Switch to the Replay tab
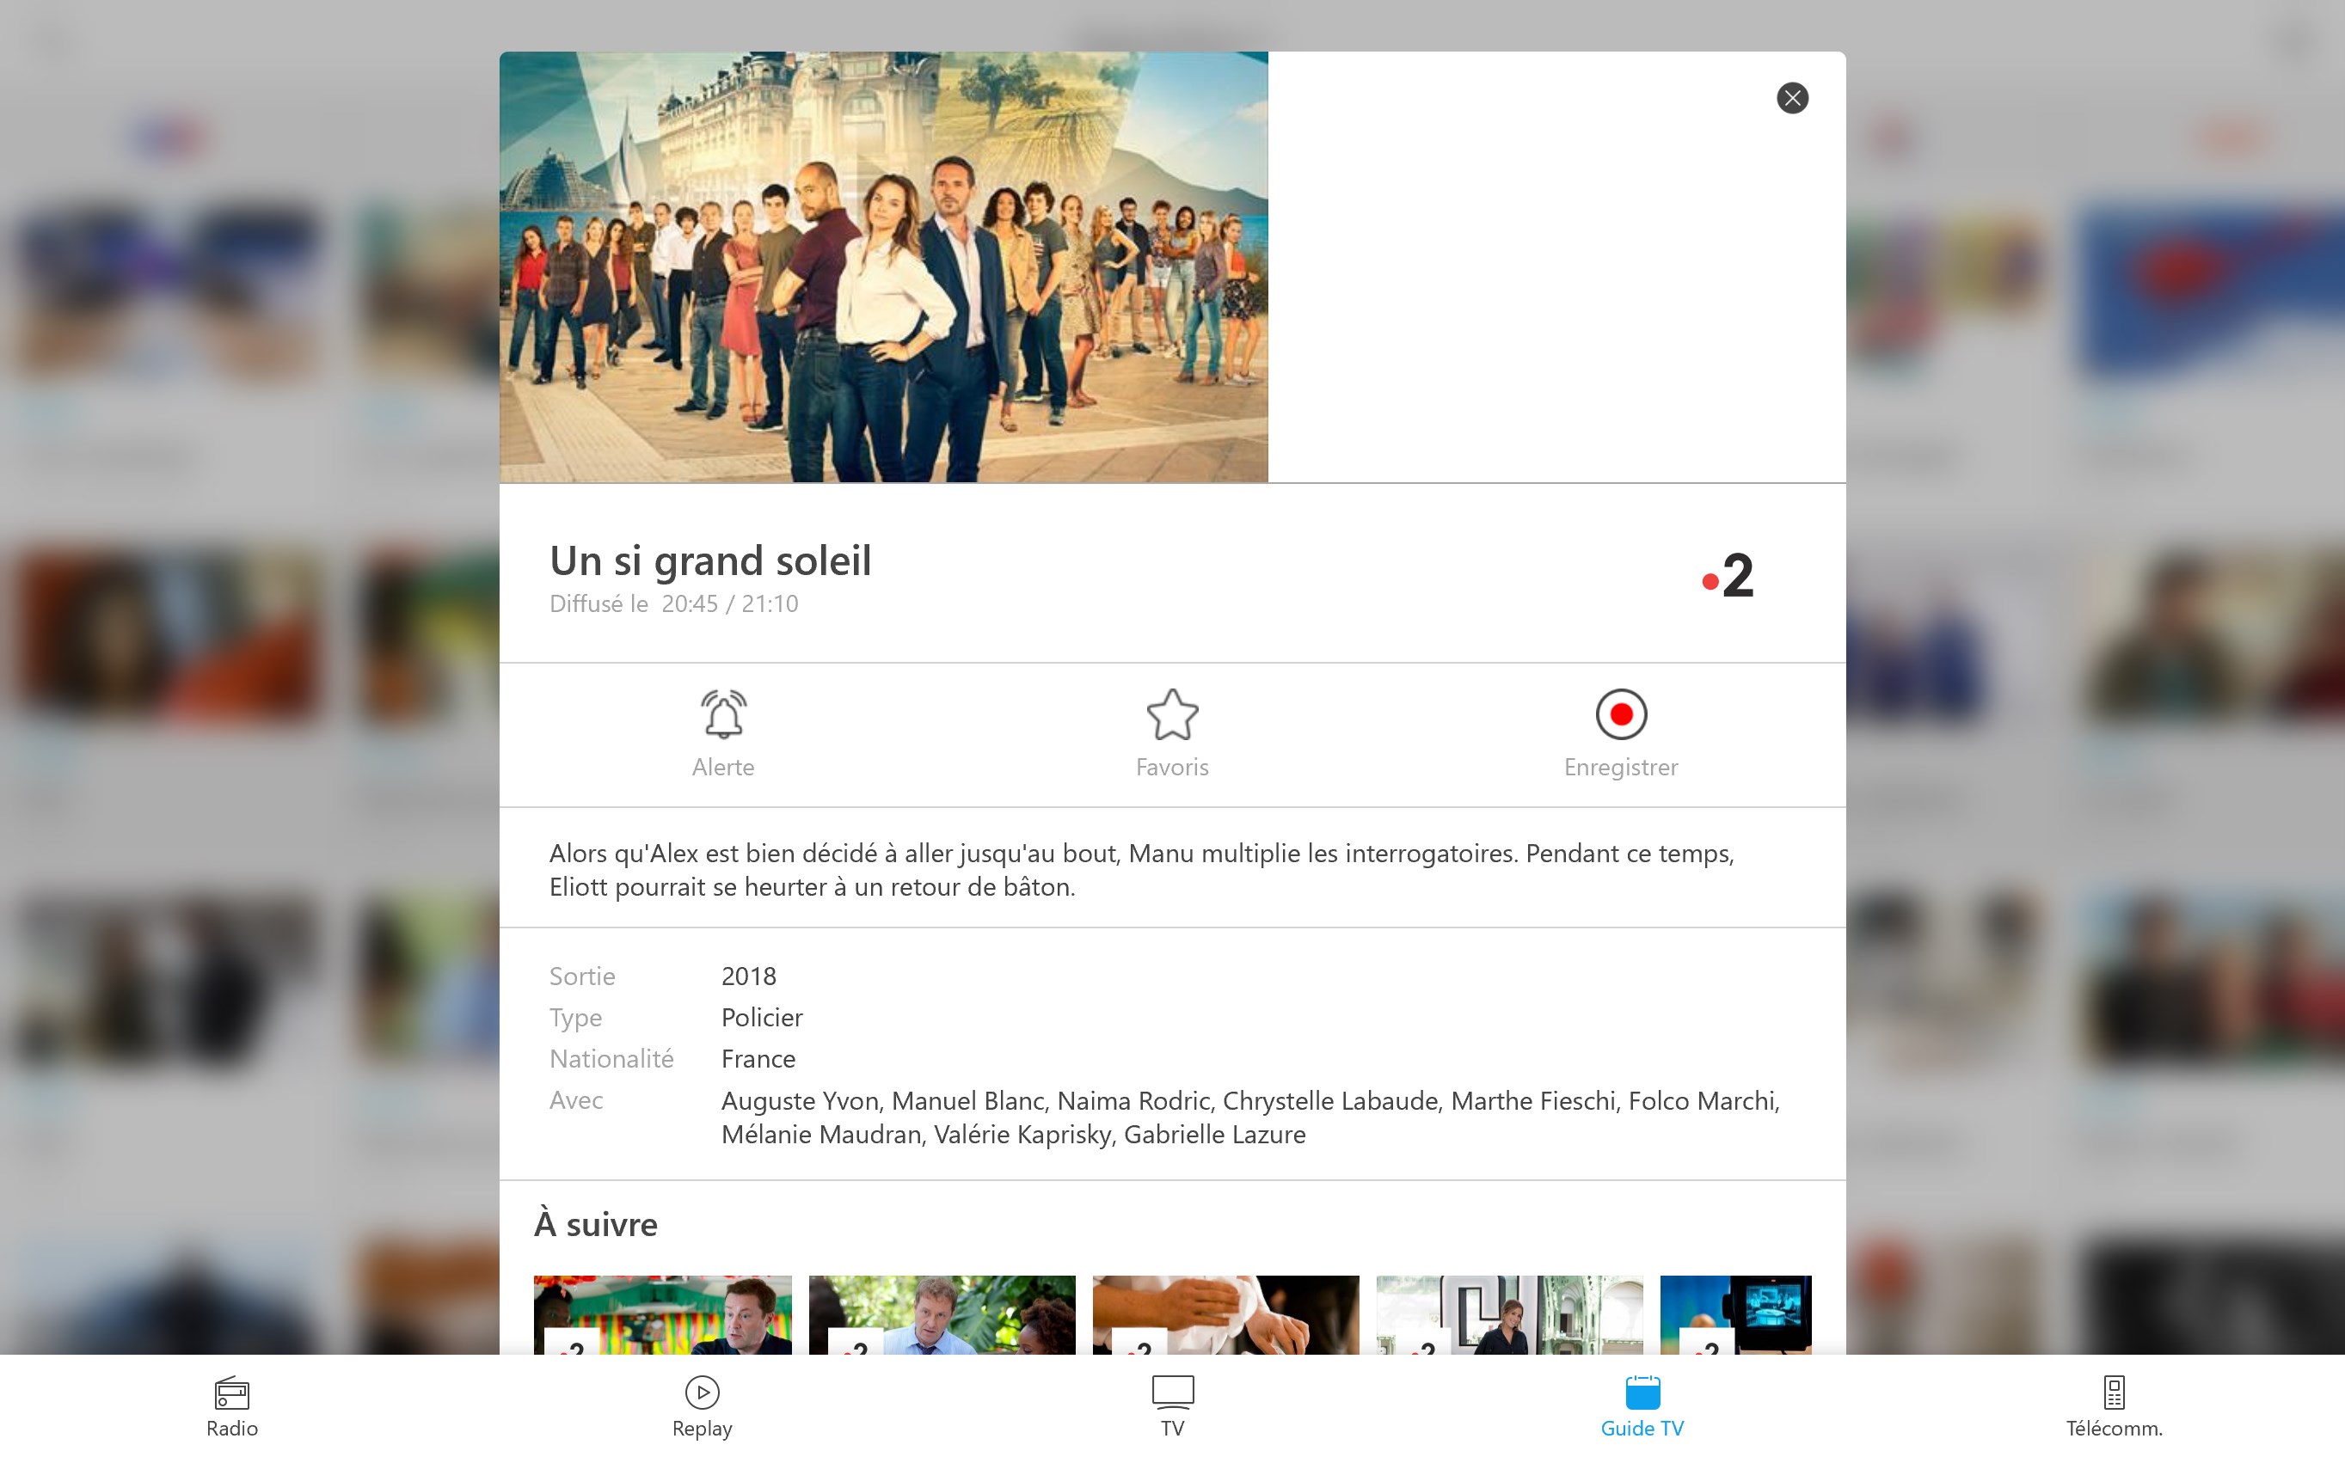Screen dimensions: 2345x1457 point(702,1407)
